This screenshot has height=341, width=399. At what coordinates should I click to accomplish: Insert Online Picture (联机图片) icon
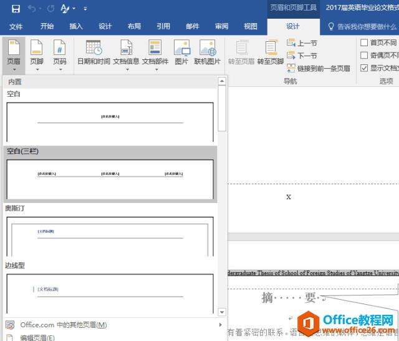pos(208,47)
